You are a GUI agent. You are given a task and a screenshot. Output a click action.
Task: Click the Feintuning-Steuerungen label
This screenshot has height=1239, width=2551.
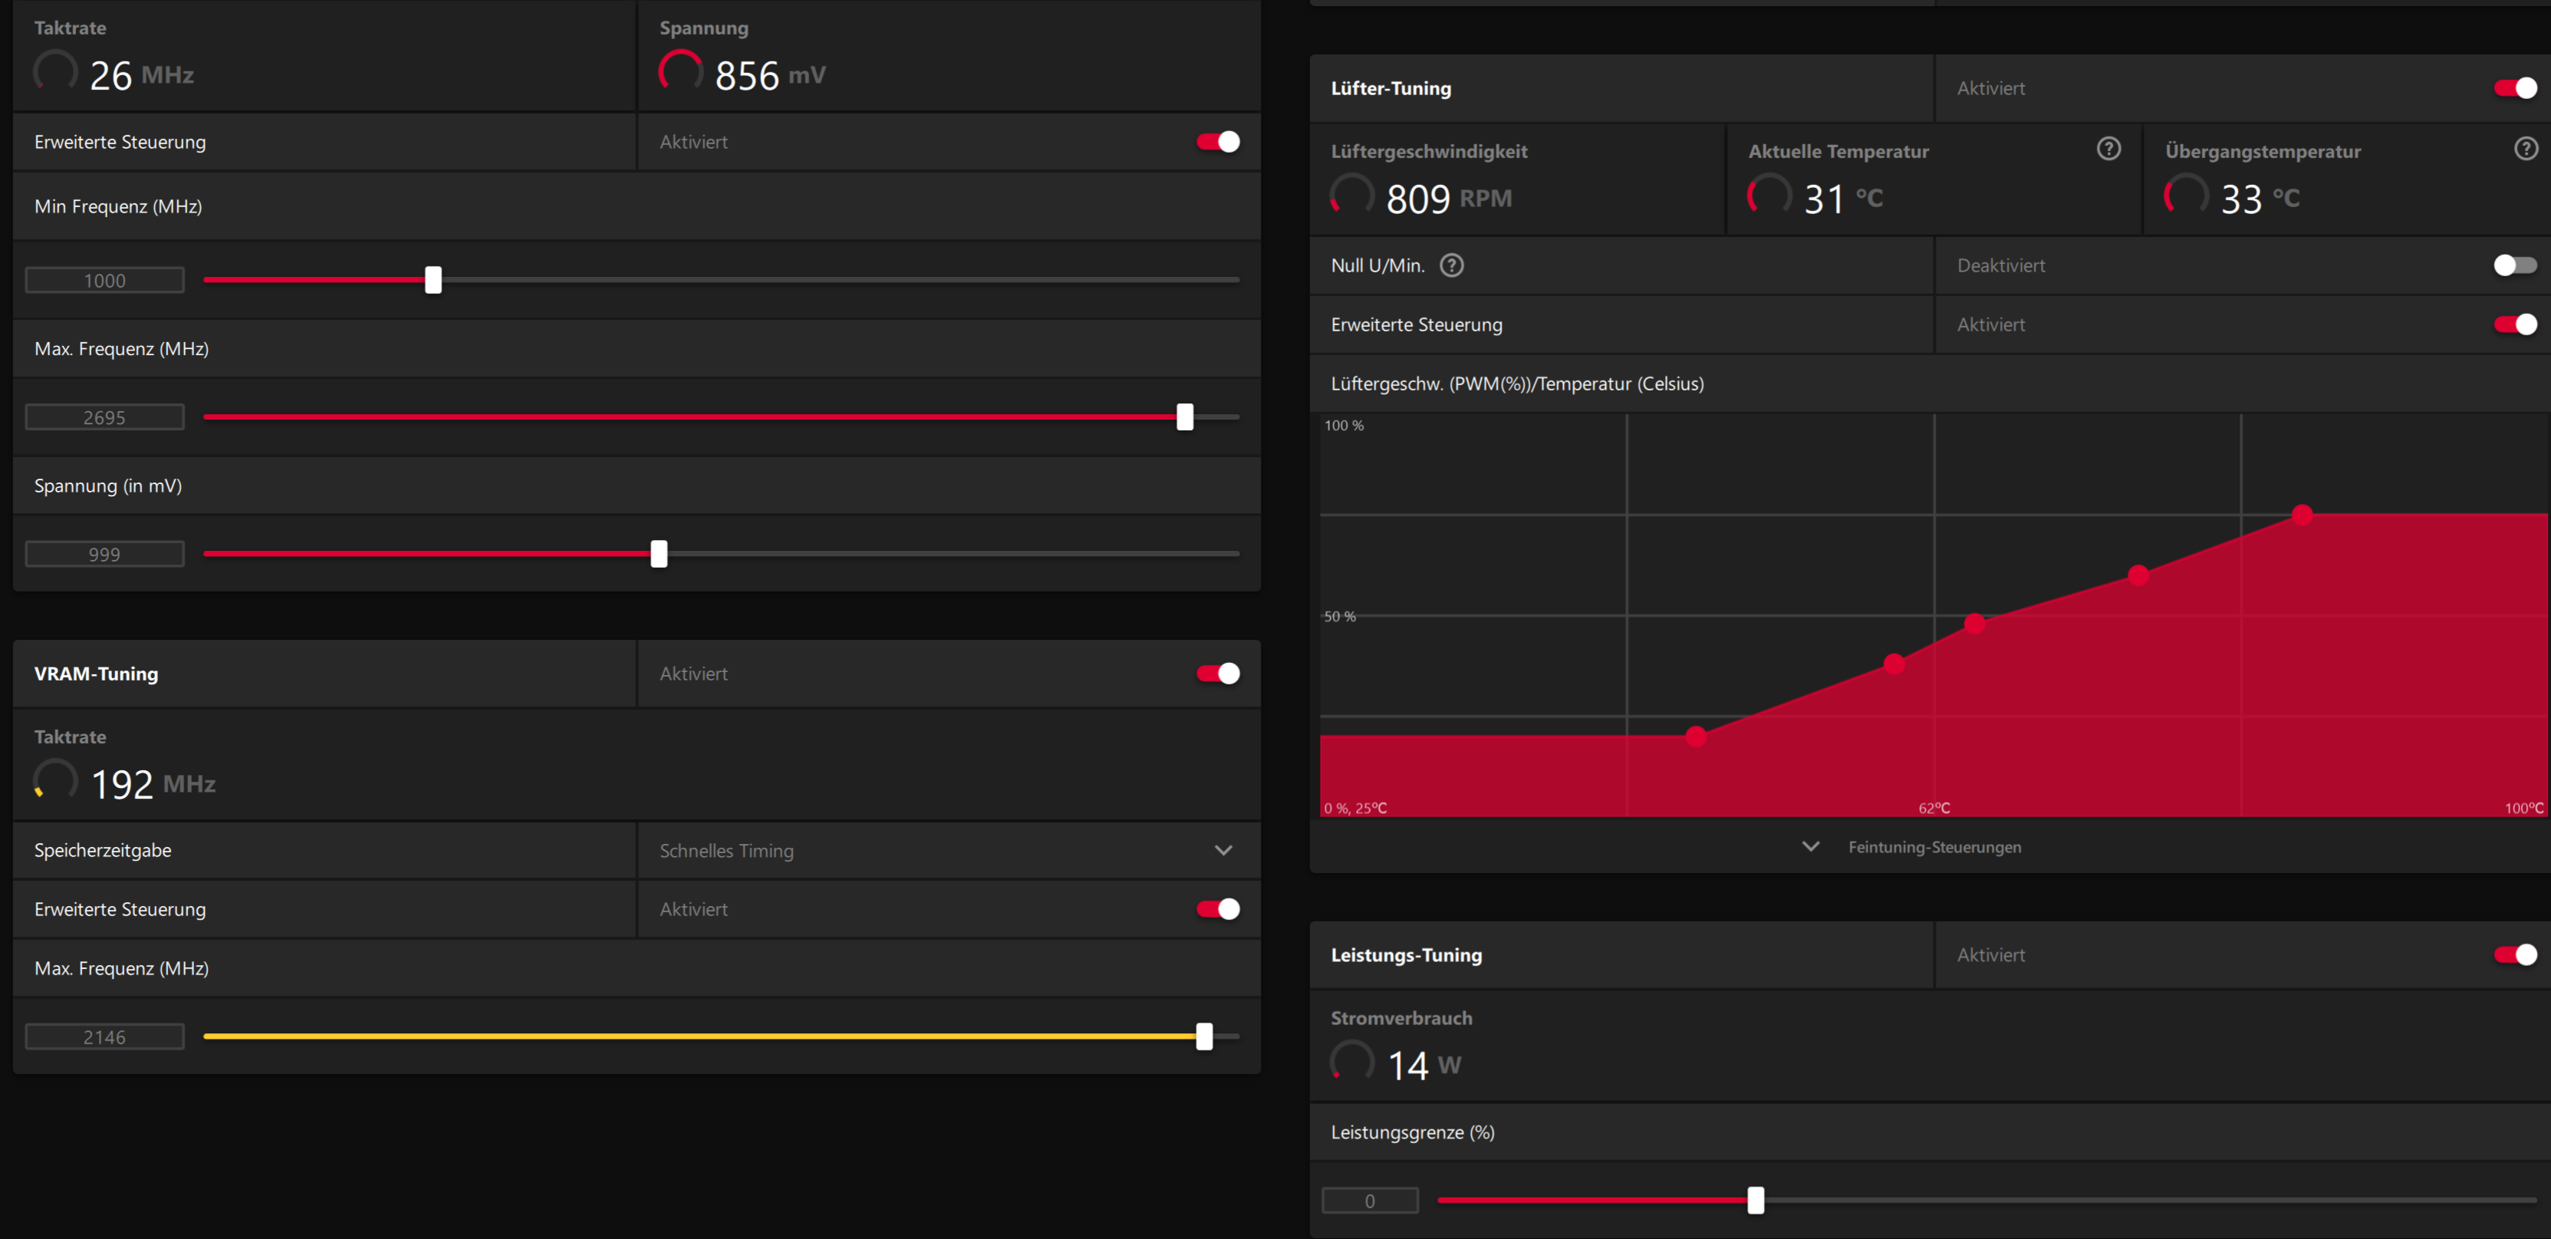pos(1934,848)
